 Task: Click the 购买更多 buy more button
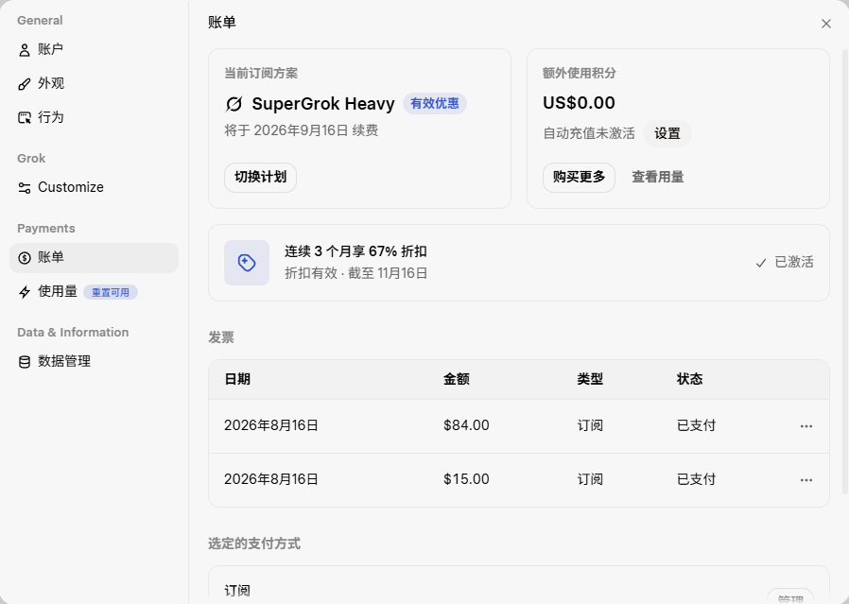click(x=579, y=178)
